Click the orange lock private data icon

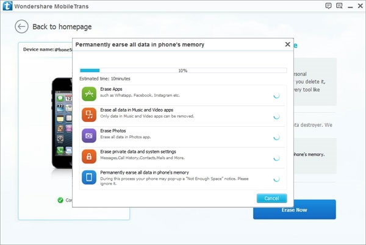coord(89,157)
